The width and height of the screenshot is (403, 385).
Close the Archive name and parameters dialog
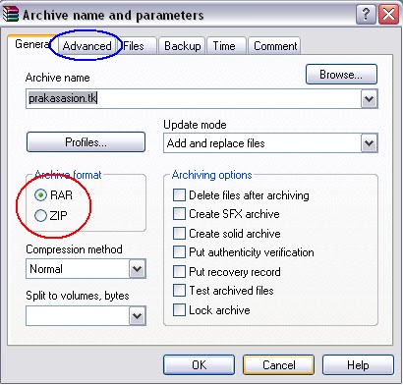point(388,15)
